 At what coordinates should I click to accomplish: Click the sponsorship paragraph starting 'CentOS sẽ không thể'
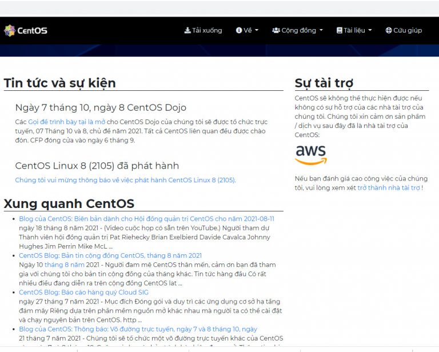pyautogui.click(x=360, y=117)
